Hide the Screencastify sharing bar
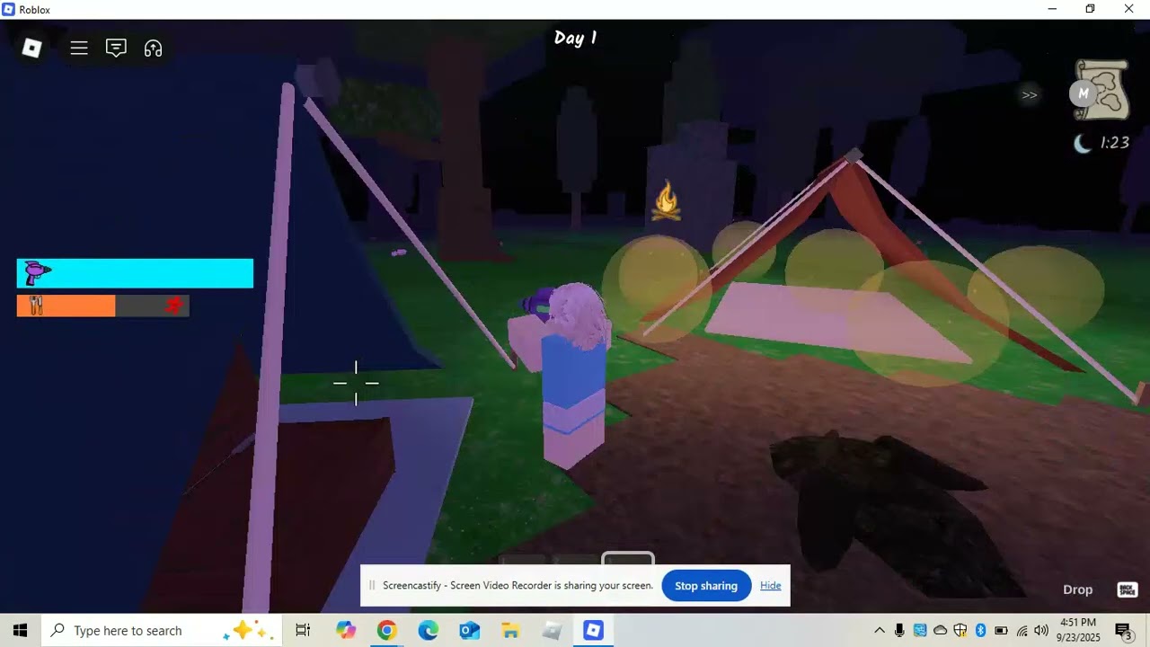This screenshot has width=1150, height=647. click(770, 586)
